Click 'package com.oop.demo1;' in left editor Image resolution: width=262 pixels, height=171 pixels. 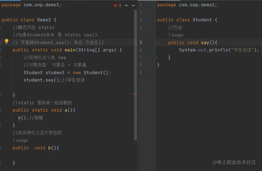[x=31, y=5]
